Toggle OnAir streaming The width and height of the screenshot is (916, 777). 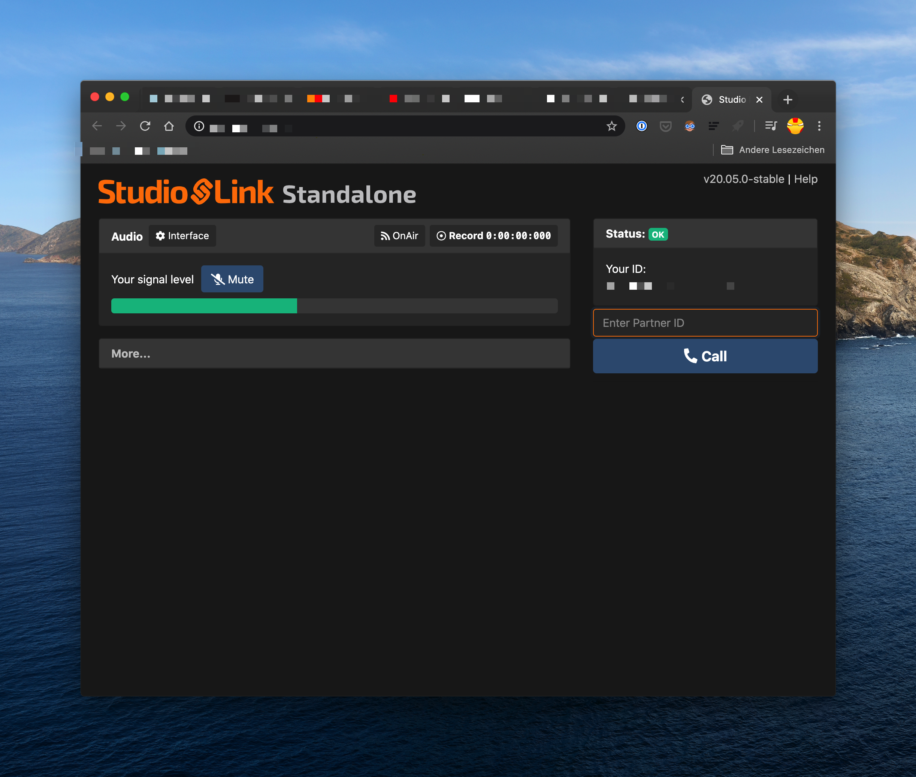pyautogui.click(x=399, y=236)
